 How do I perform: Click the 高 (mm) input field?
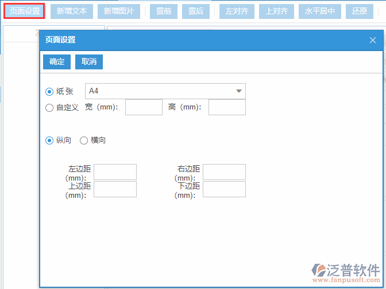click(227, 107)
